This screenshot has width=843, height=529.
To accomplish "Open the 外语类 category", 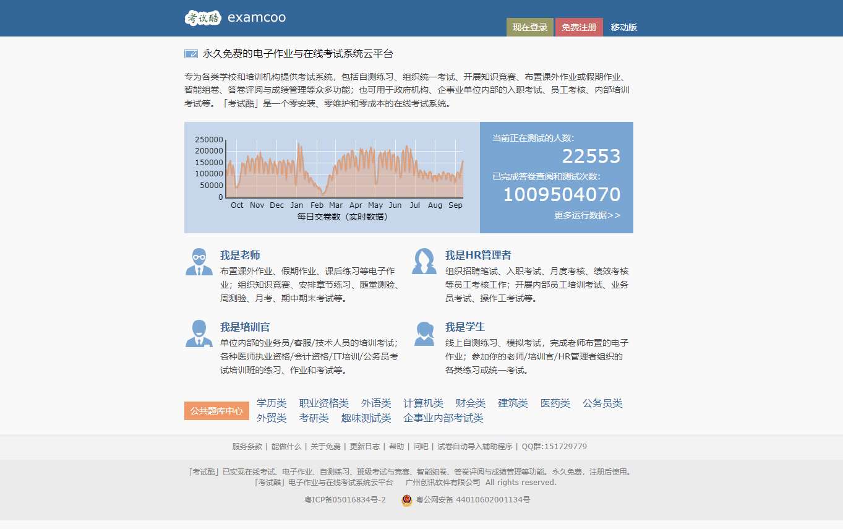I will (376, 403).
